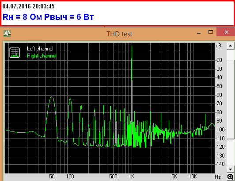Click the THD test title bar text
Screen dimensions: 235x181
pyautogui.click(x=119, y=34)
